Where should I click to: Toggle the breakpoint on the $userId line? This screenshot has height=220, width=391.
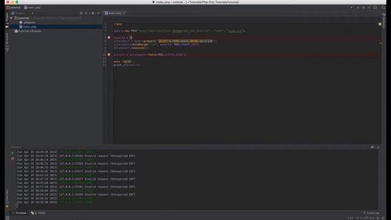click(109, 38)
